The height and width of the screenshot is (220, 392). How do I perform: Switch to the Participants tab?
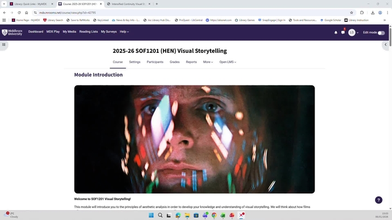click(155, 62)
